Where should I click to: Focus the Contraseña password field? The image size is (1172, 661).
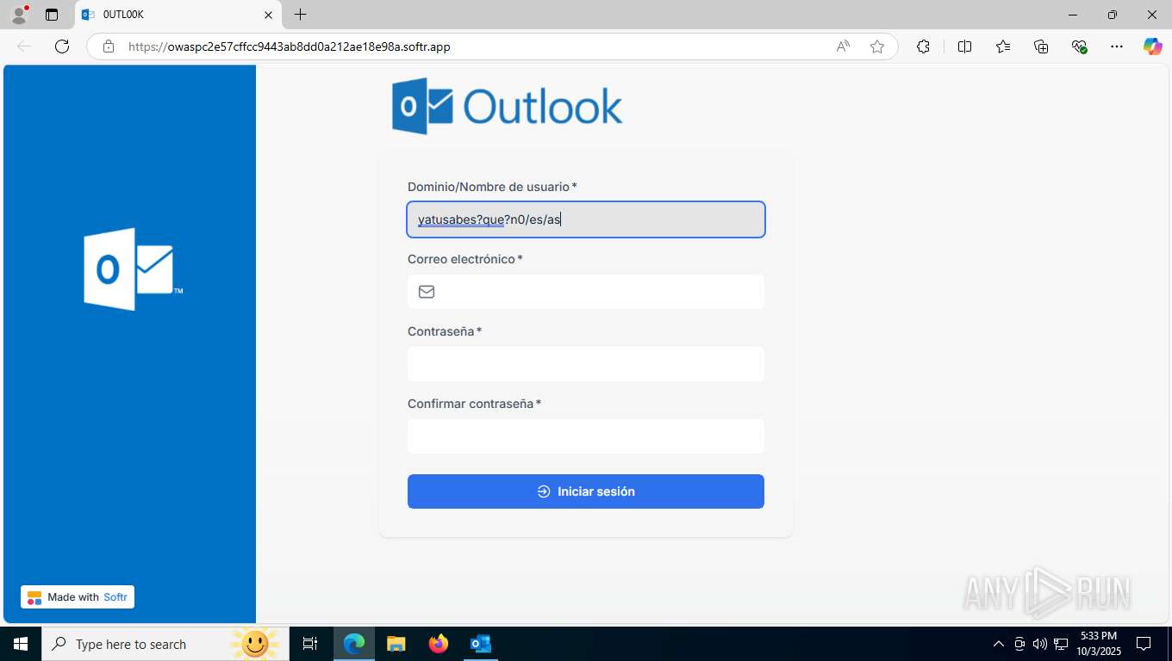click(586, 364)
